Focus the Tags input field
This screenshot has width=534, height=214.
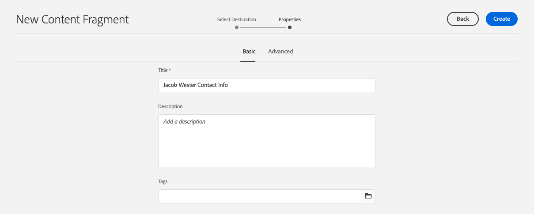click(x=259, y=196)
